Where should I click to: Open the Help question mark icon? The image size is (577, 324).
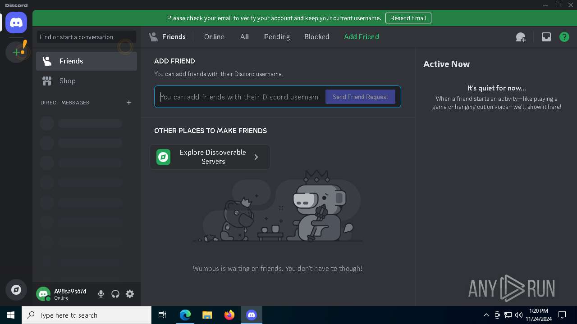(564, 37)
